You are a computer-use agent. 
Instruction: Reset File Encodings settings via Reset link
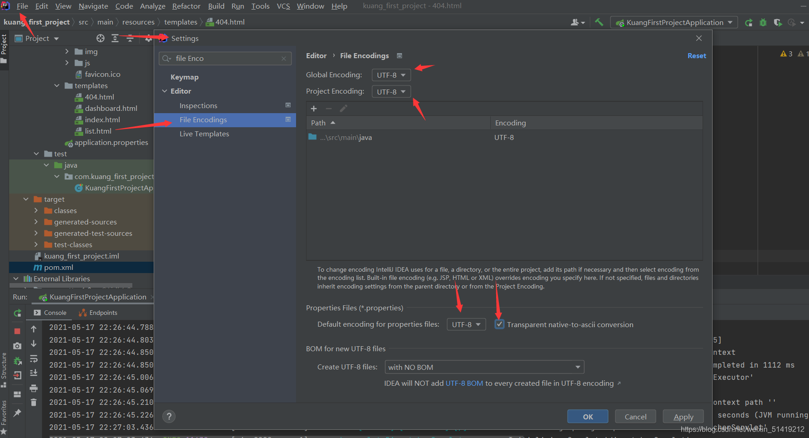click(x=697, y=55)
